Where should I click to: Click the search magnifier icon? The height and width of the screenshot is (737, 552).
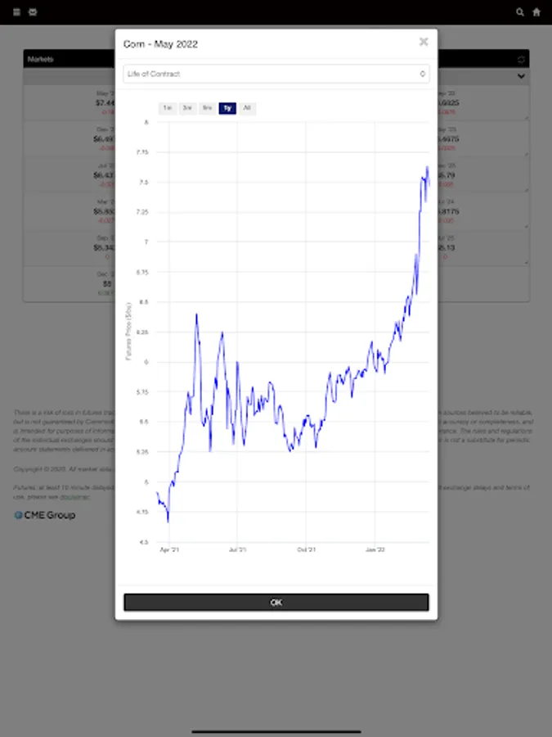(520, 12)
